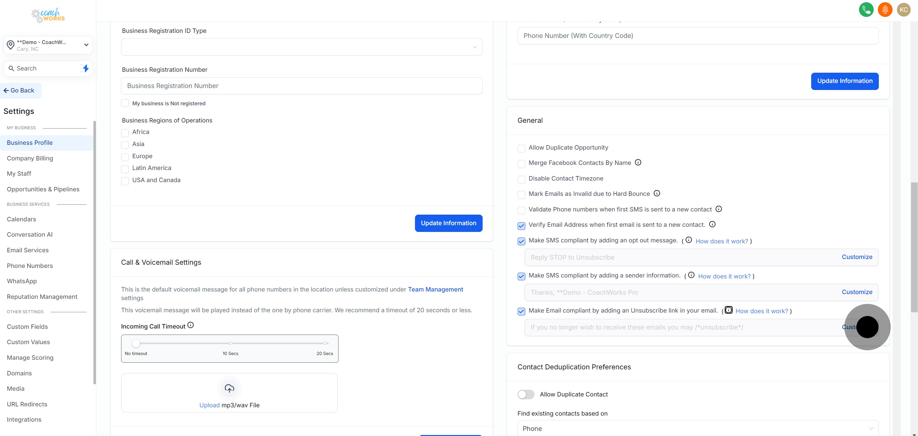Expand the location switcher for Demo - CoachWorks
This screenshot has height=436, width=918.
point(86,45)
